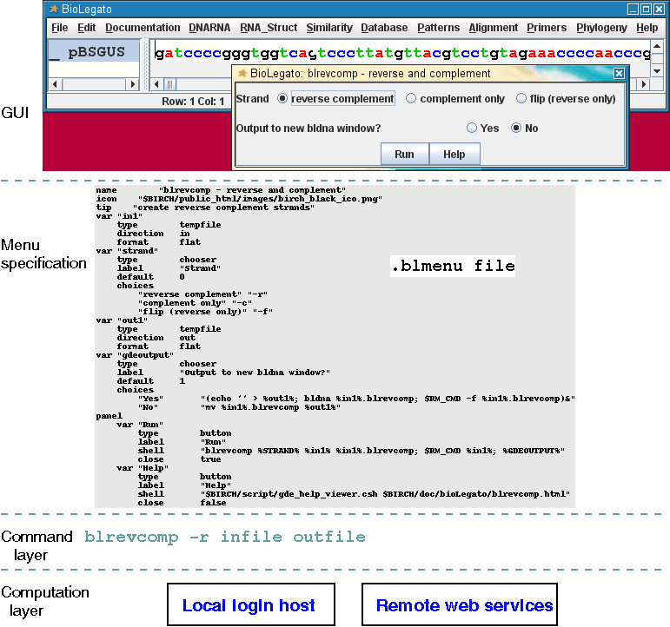Select the 'reverse complement' strand option
The image size is (670, 627).
coord(282,99)
